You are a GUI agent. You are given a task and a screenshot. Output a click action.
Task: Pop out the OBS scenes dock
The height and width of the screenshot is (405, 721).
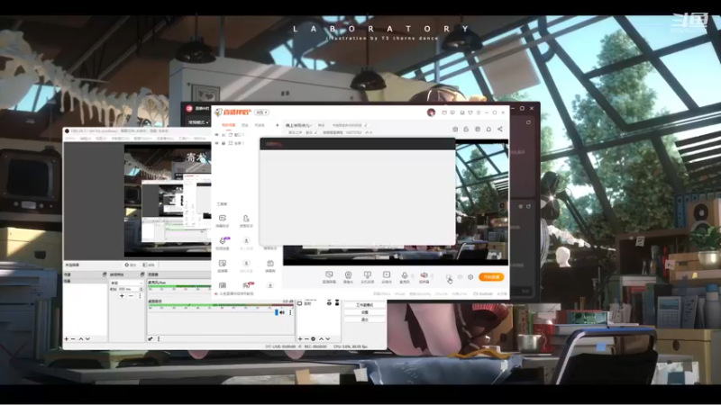click(x=105, y=274)
